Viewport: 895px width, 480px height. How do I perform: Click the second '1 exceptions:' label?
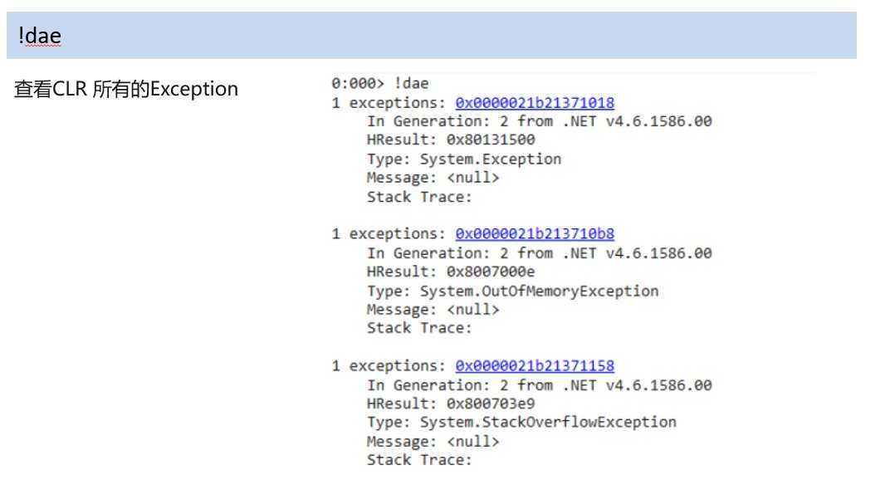tap(389, 234)
